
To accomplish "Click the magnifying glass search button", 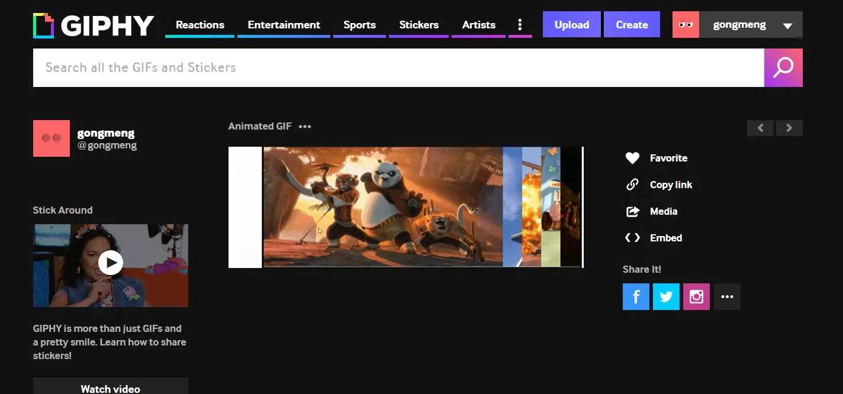I will [x=783, y=67].
